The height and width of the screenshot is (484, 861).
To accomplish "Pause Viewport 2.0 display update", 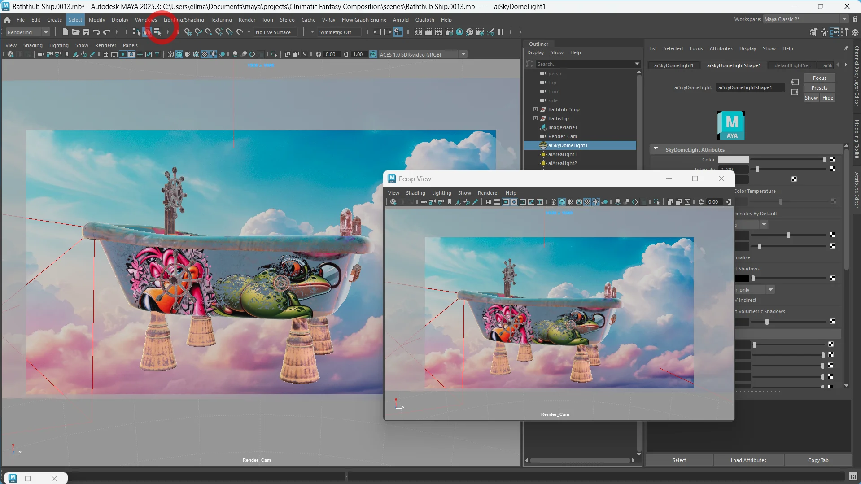I will (501, 32).
